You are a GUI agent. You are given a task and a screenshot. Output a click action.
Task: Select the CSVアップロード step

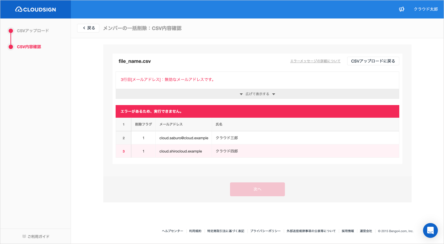(x=33, y=31)
